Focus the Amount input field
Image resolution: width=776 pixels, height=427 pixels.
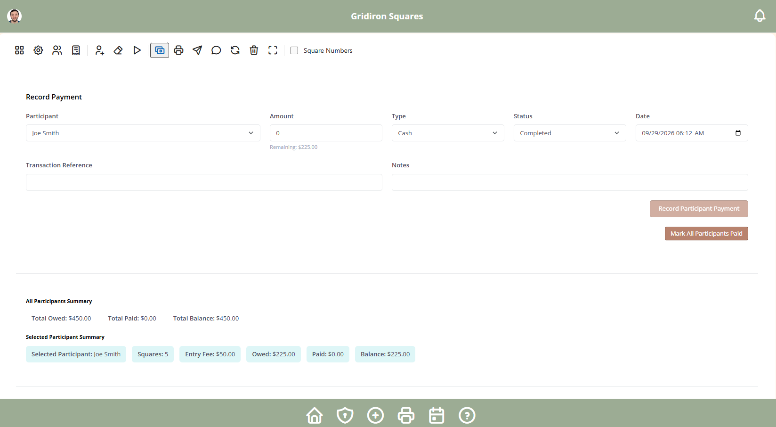326,133
